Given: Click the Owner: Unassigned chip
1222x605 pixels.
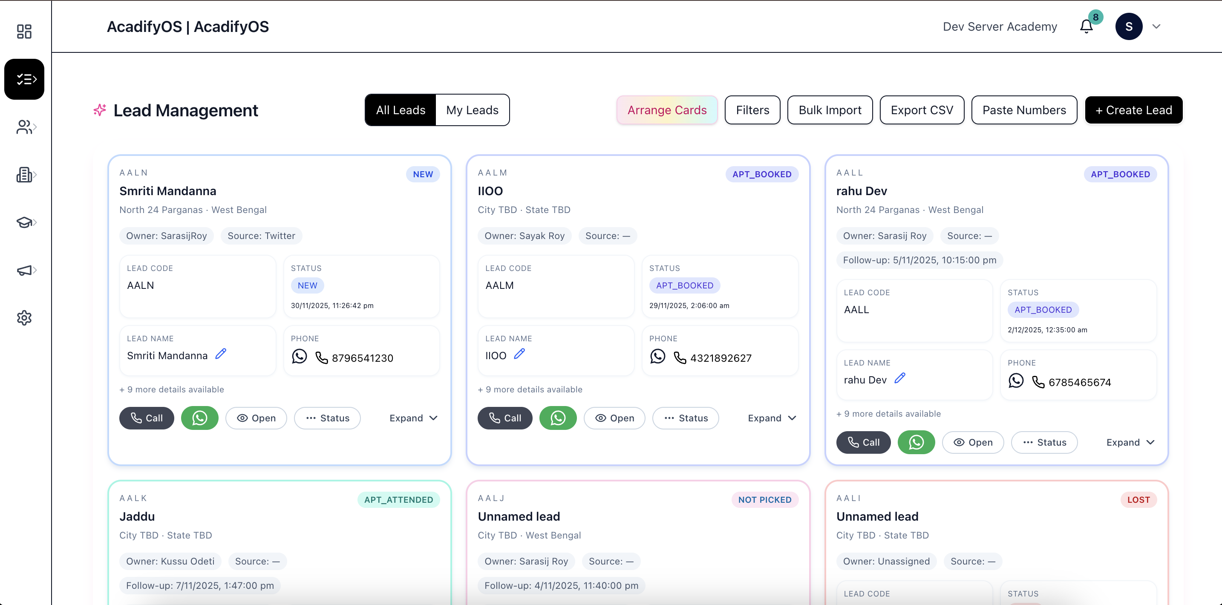Looking at the screenshot, I should click(x=886, y=562).
